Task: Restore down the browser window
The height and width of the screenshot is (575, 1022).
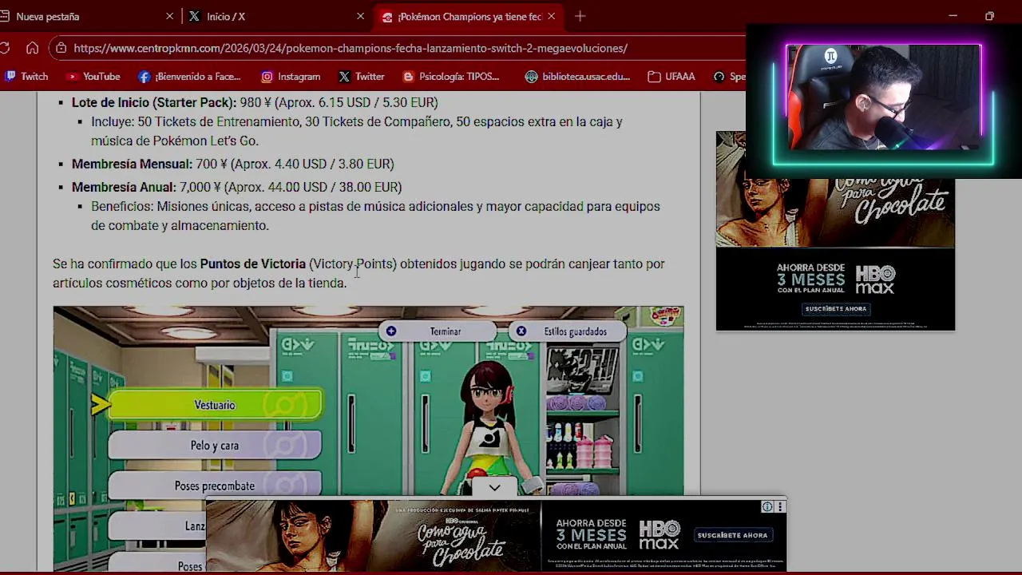Action: click(989, 16)
